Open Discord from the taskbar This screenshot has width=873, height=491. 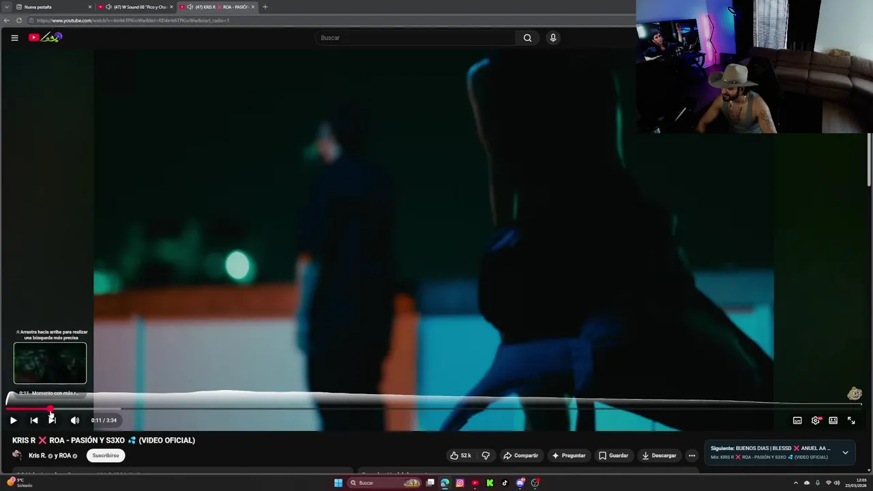click(520, 483)
